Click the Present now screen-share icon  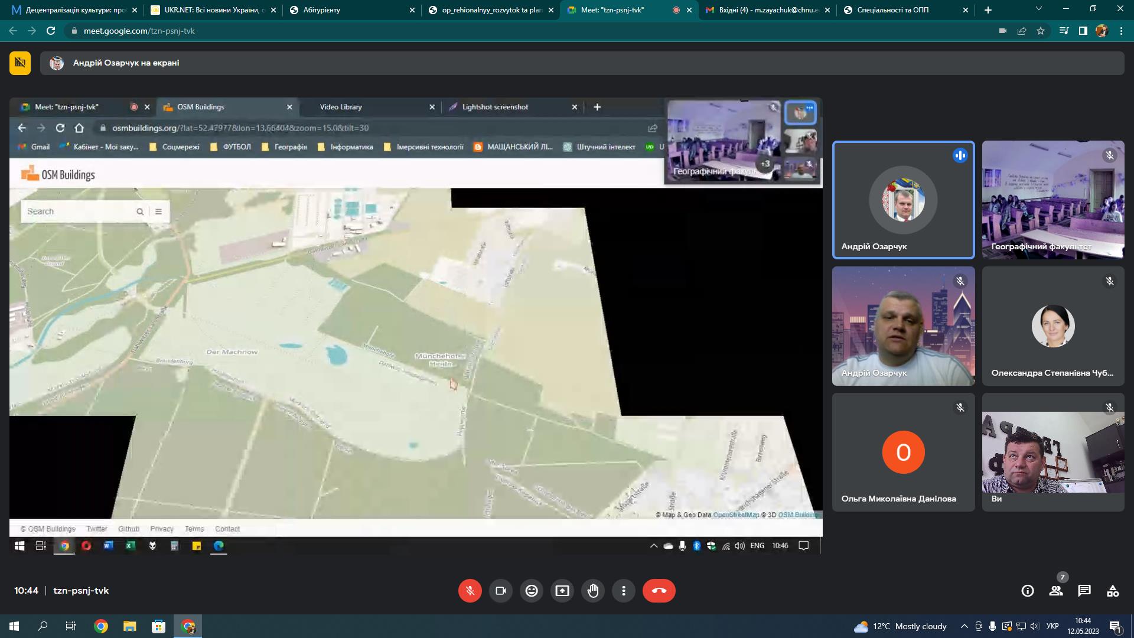[562, 591]
